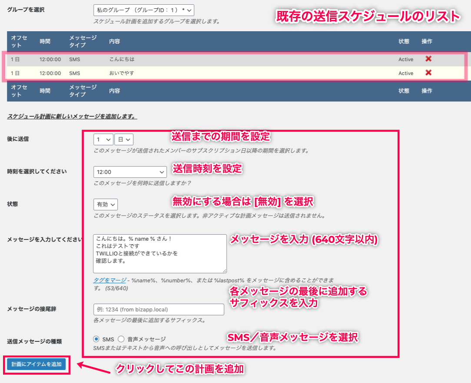Click the 送信メッセージの種類 label
This screenshot has width=471, height=383.
tap(34, 341)
